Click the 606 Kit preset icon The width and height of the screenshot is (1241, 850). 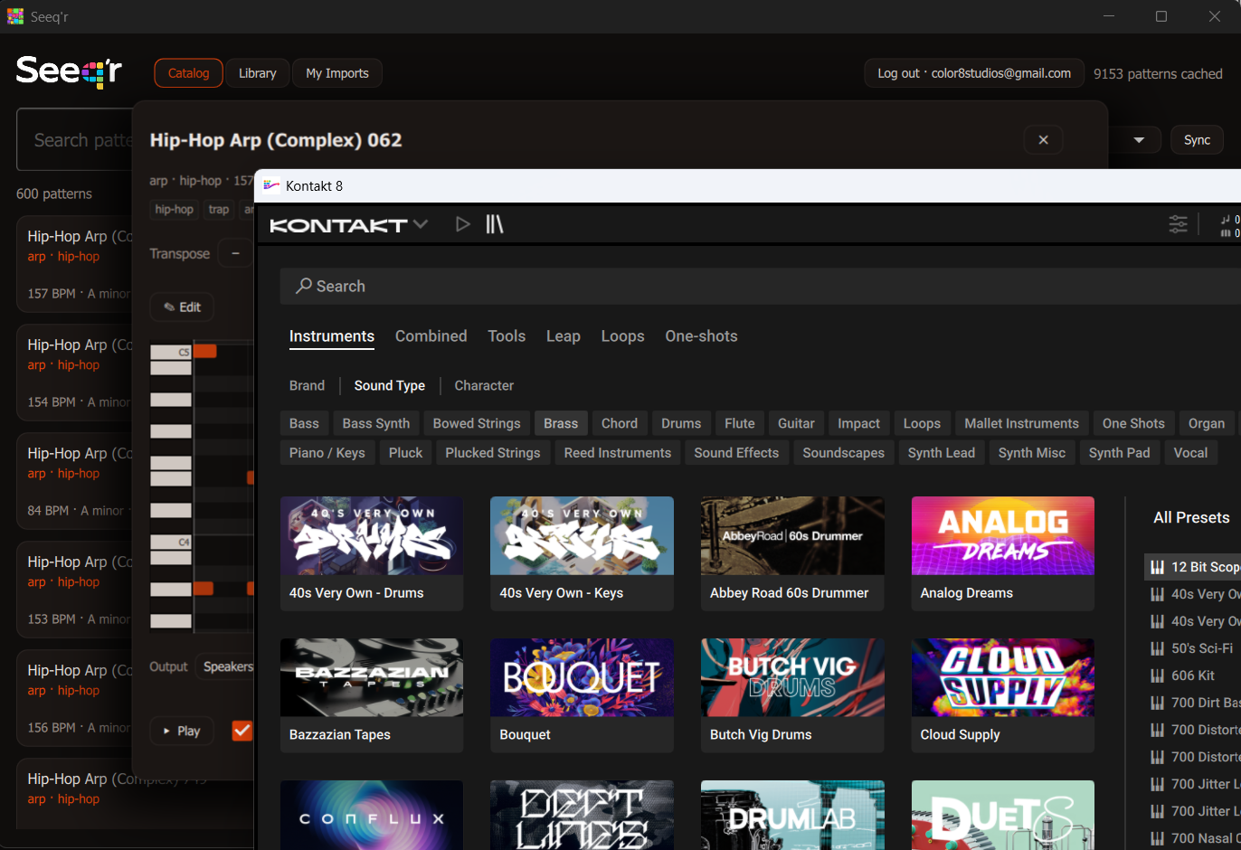(1157, 675)
